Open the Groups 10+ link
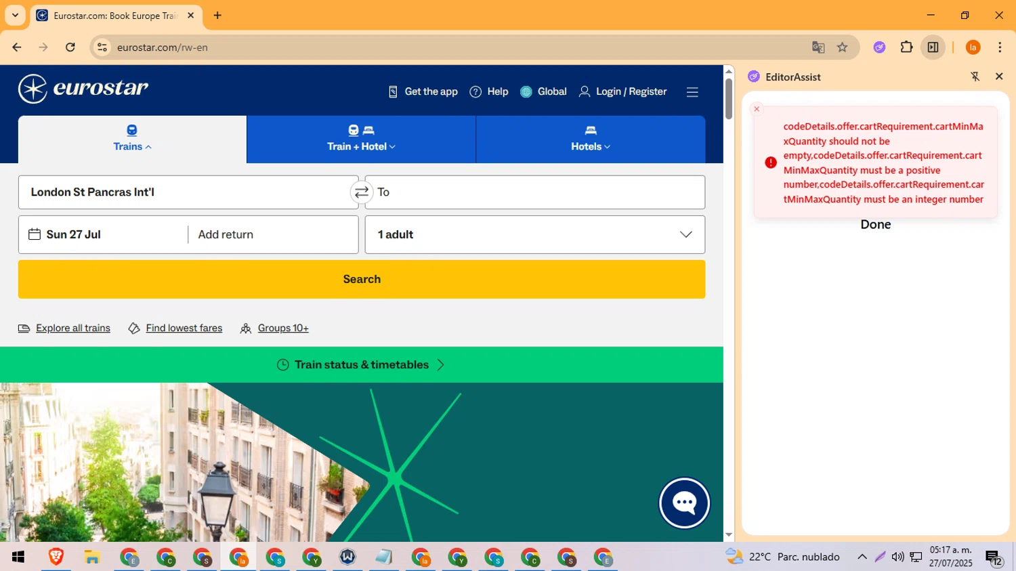 pyautogui.click(x=283, y=328)
